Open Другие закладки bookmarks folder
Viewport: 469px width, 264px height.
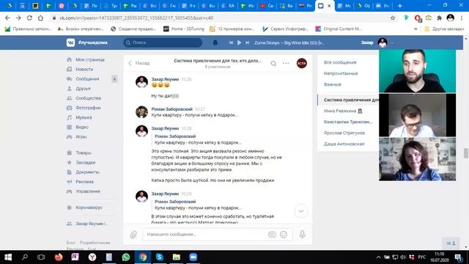444,29
